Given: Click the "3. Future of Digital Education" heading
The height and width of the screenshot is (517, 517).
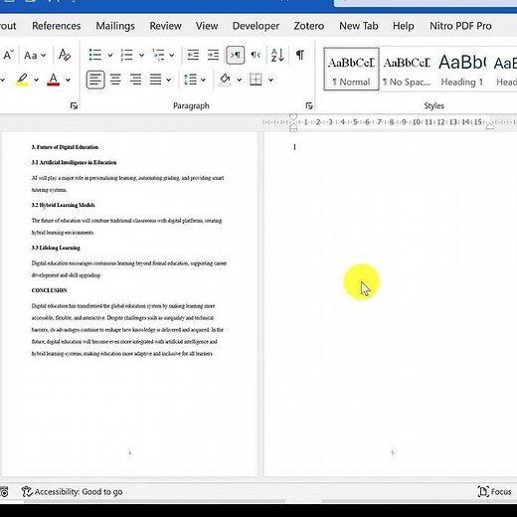Looking at the screenshot, I should click(65, 147).
